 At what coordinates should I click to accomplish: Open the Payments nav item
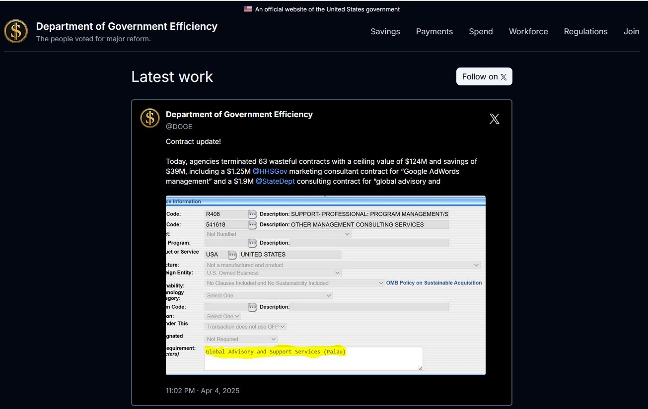[x=434, y=31]
